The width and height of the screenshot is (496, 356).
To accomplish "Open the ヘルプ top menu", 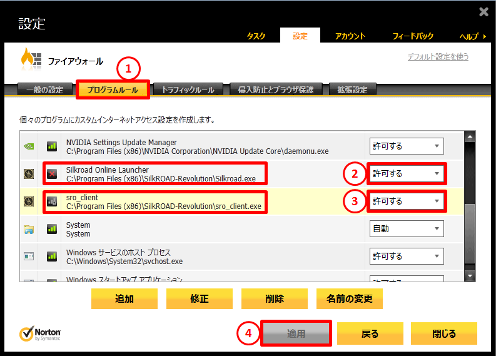I will point(469,37).
